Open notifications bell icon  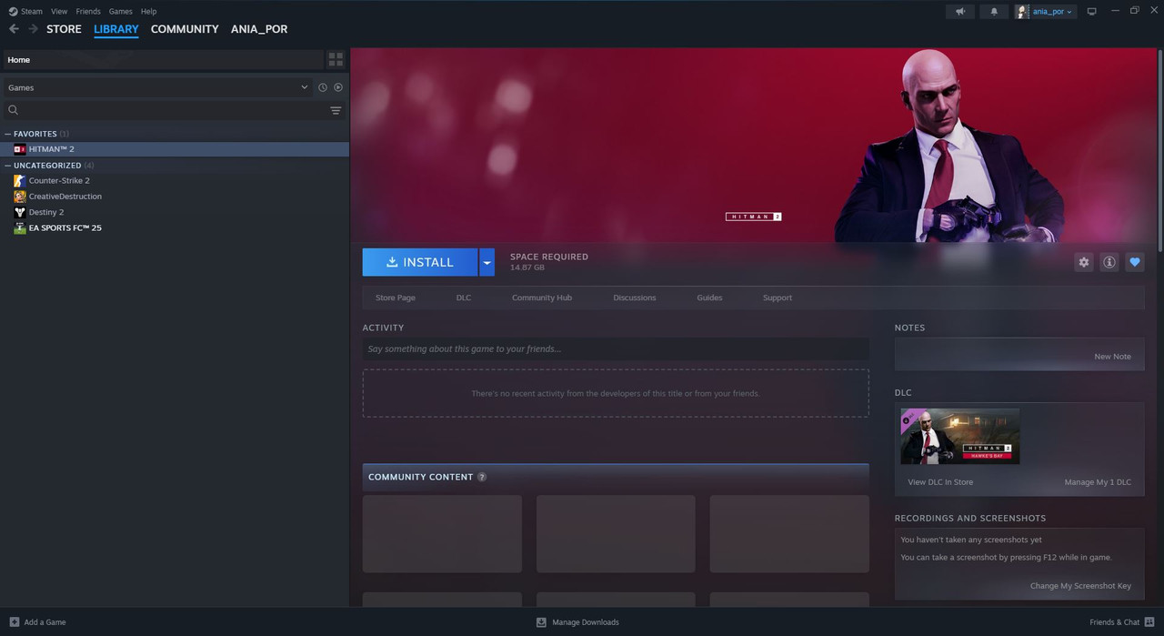coord(994,11)
